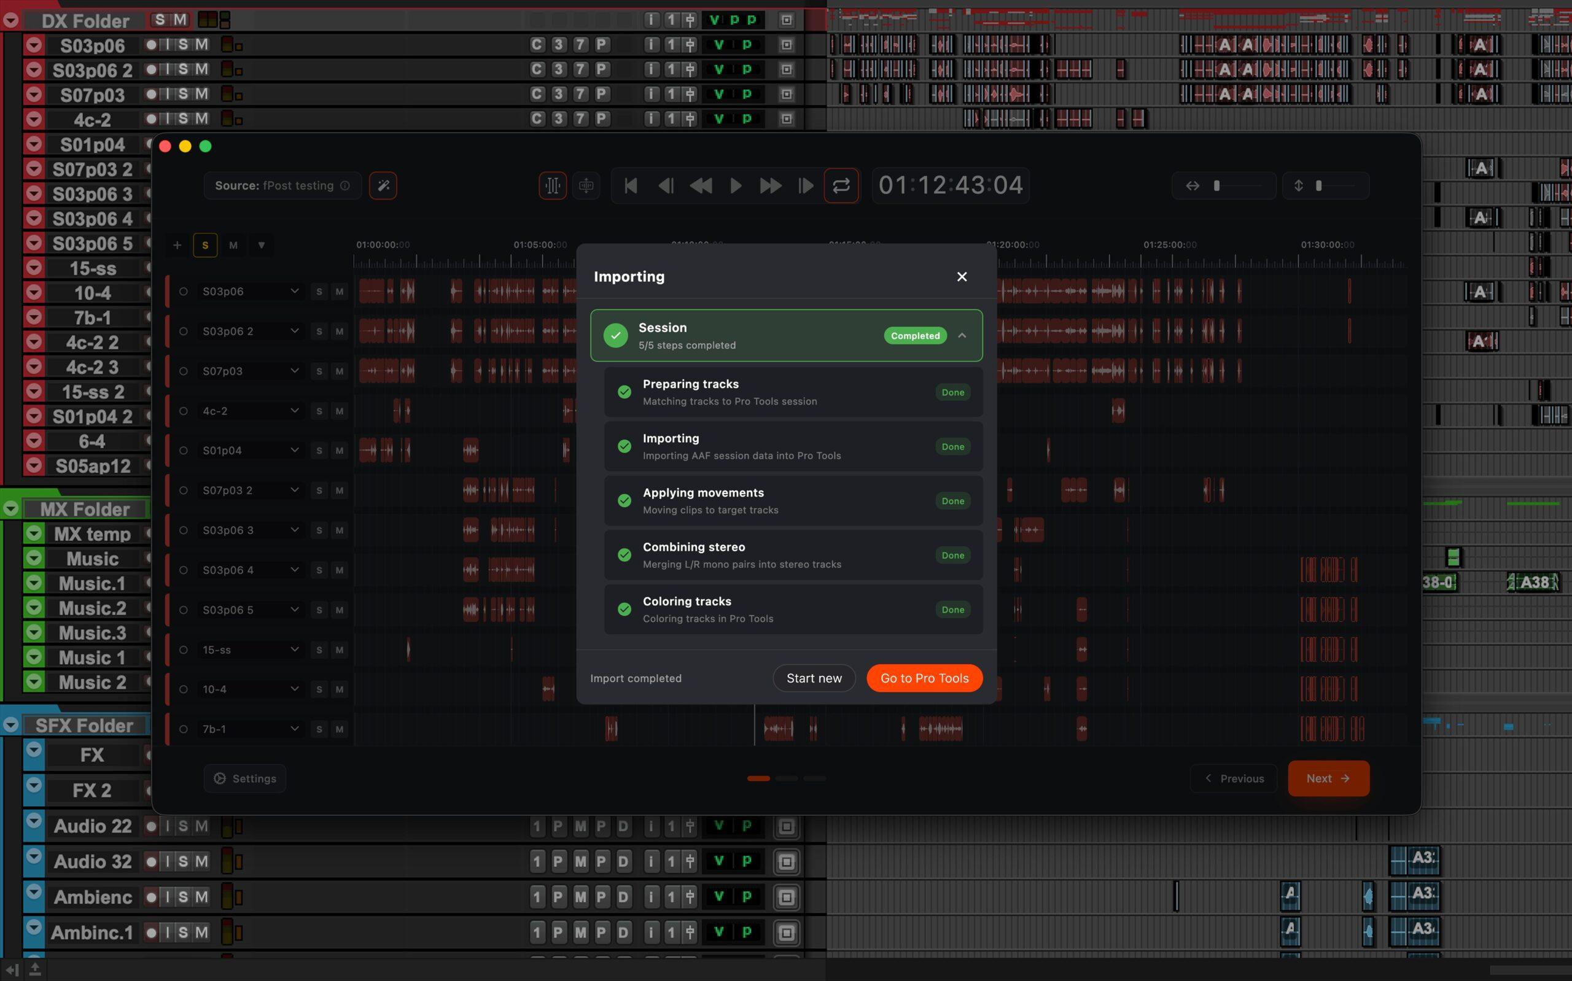The height and width of the screenshot is (981, 1572).
Task: Collapse the SFX Folder in Pro Tools
Action: (x=10, y=725)
